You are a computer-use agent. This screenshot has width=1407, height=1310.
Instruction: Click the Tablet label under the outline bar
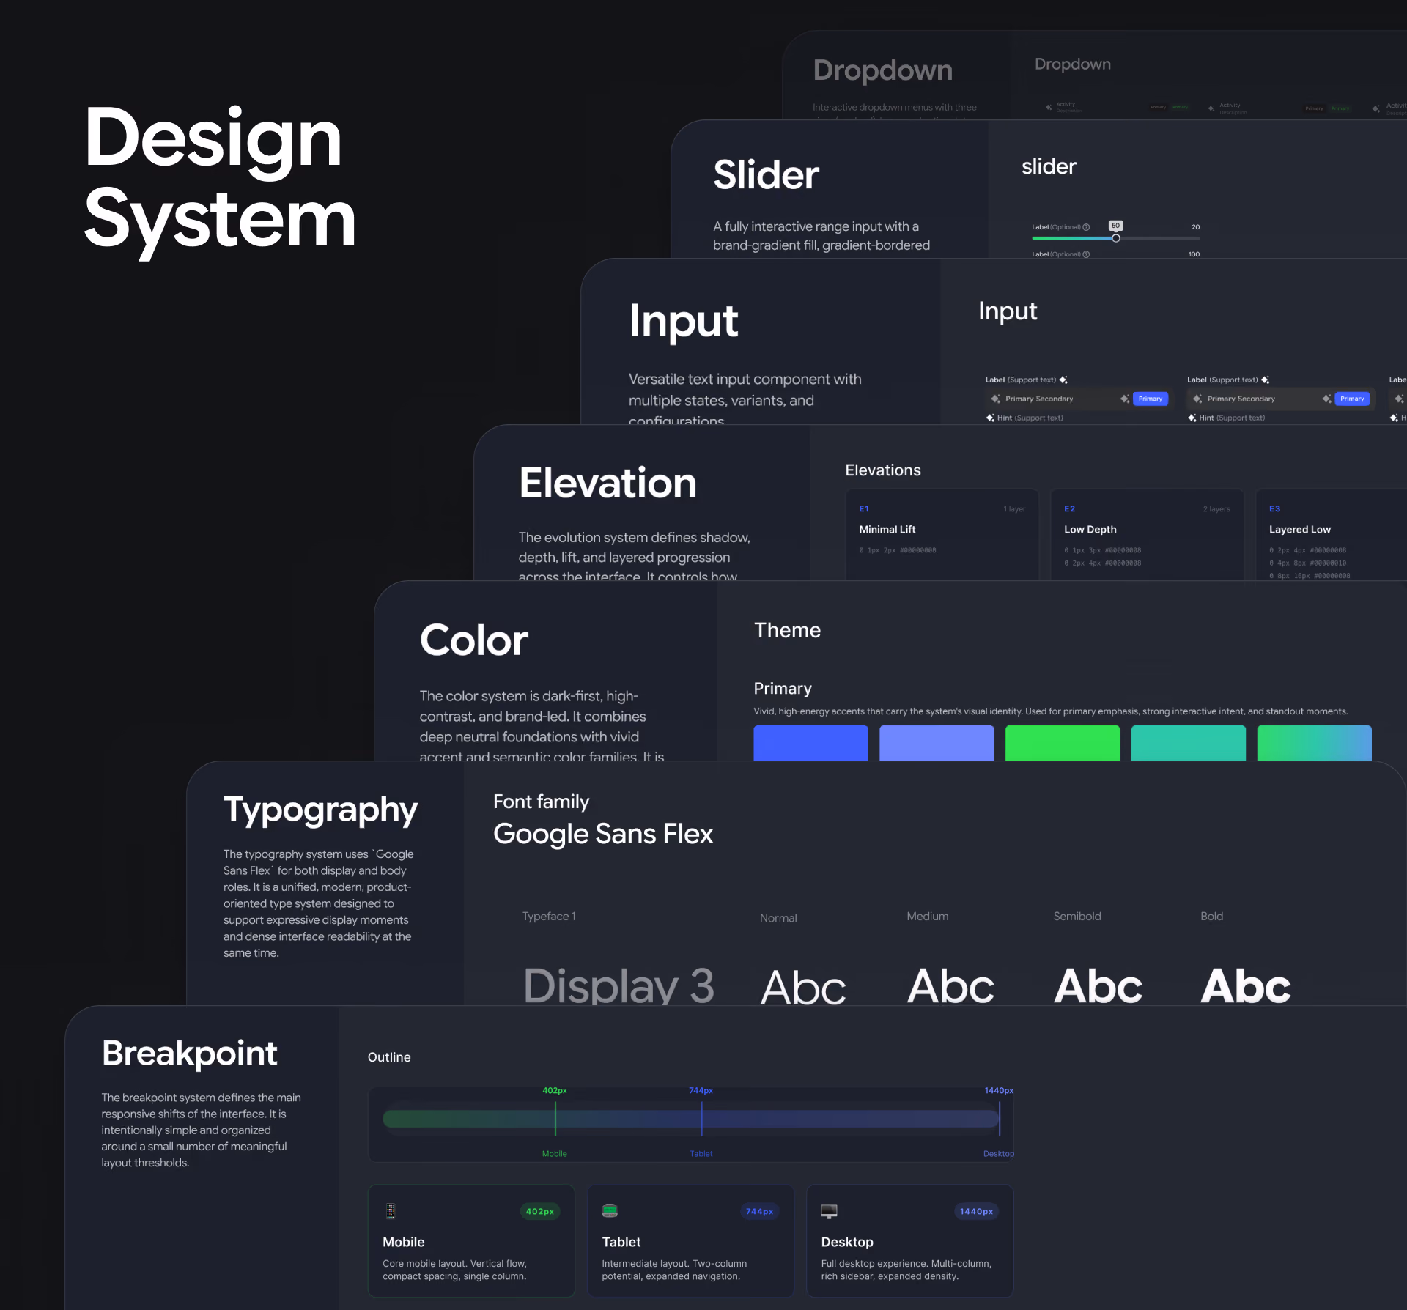click(x=701, y=1154)
